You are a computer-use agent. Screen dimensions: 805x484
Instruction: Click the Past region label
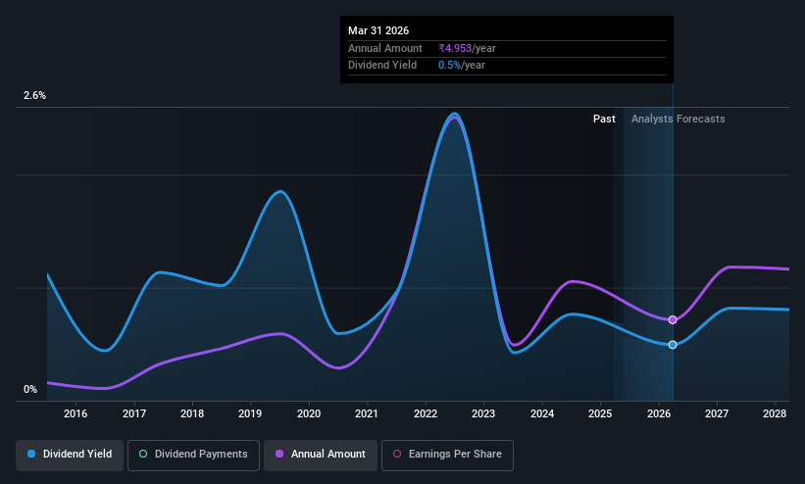click(x=604, y=119)
